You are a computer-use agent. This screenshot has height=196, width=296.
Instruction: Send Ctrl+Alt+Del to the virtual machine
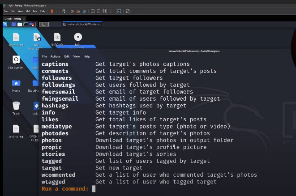tap(64, 11)
